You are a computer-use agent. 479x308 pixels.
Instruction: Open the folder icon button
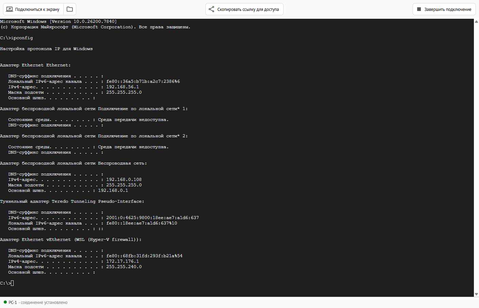point(70,9)
